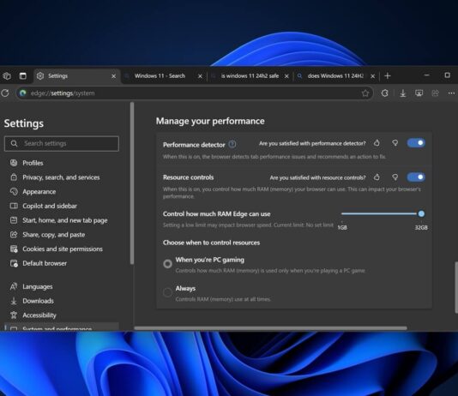This screenshot has width=458, height=396.
Task: Click the search magnifier icon in settings search
Action: pyautogui.click(x=14, y=144)
